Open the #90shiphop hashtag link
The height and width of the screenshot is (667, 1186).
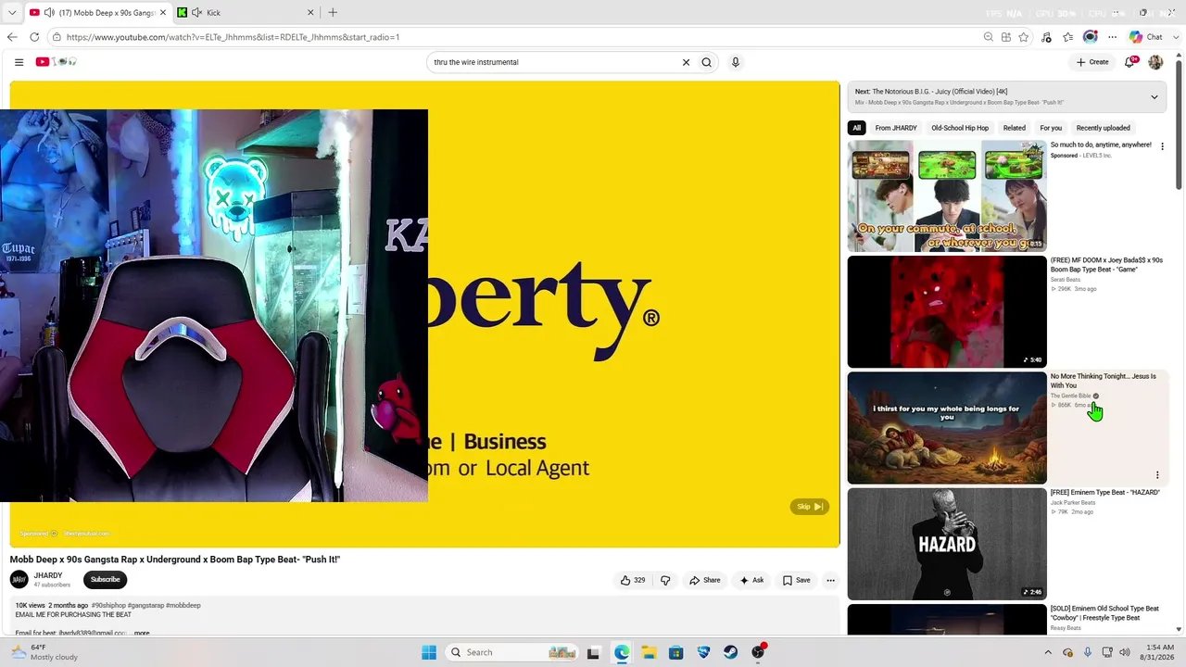pyautogui.click(x=108, y=606)
